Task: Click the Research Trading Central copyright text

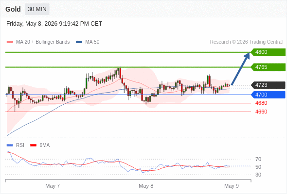Action: (x=246, y=42)
